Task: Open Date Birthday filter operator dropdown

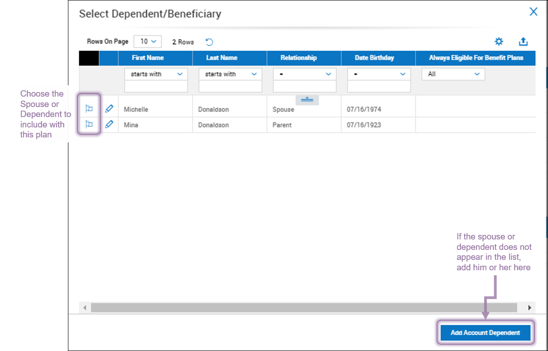Action: pos(379,74)
